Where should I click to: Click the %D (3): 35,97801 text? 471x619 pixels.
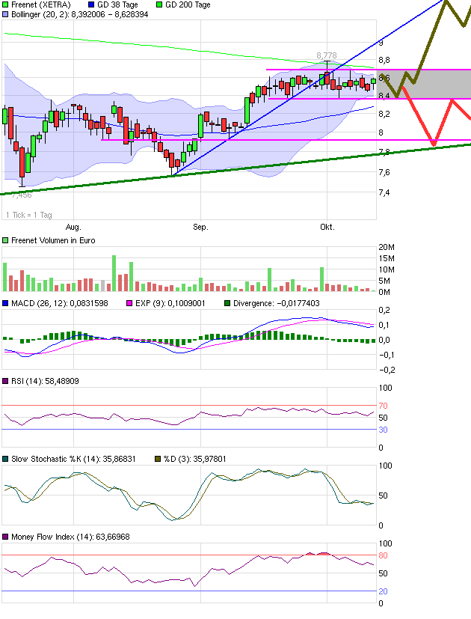(195, 459)
